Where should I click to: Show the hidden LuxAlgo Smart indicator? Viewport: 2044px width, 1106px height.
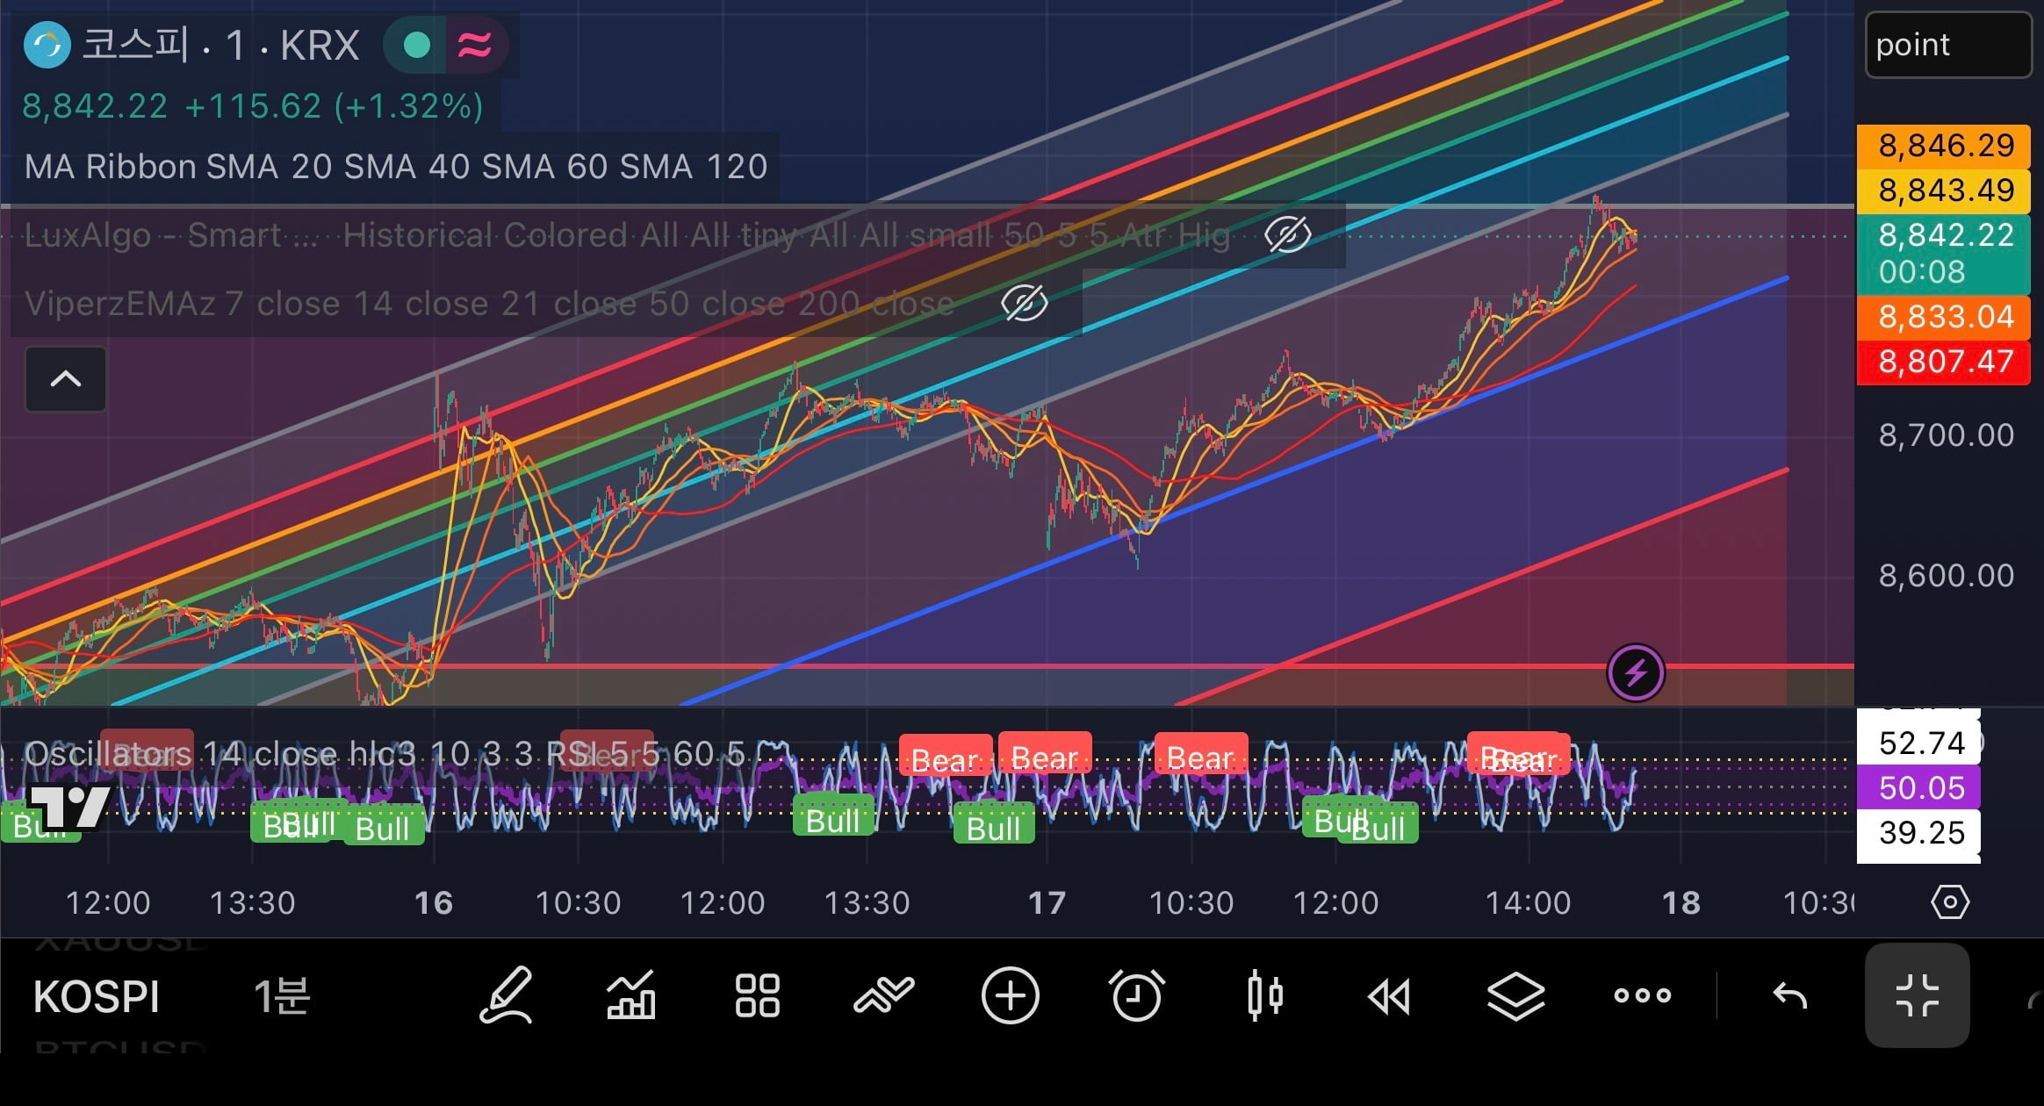(1288, 234)
